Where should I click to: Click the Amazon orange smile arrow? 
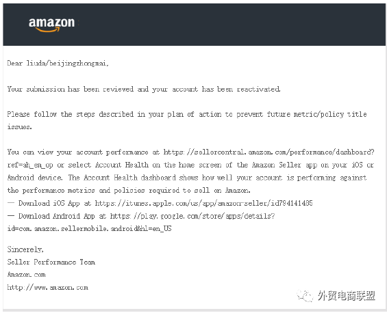[48, 30]
